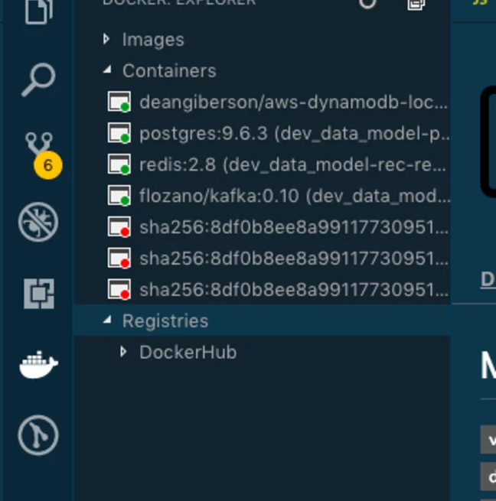Select the Images tree label
Viewport: 496px width, 501px height.
point(153,41)
